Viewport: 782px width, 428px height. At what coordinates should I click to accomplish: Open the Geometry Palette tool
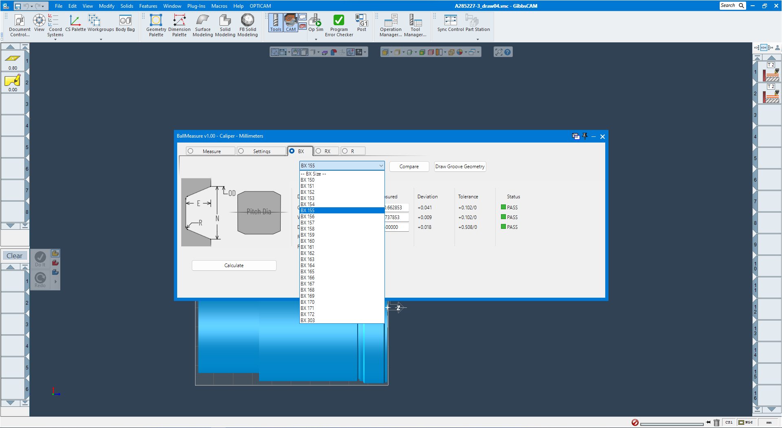[156, 25]
